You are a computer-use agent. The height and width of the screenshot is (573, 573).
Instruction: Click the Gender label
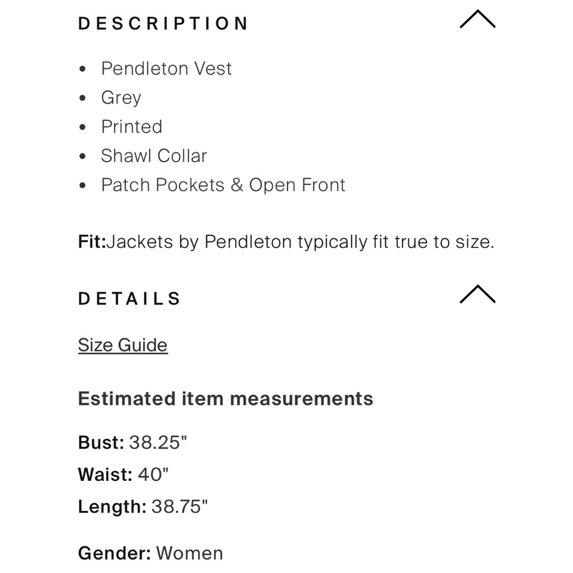click(115, 554)
